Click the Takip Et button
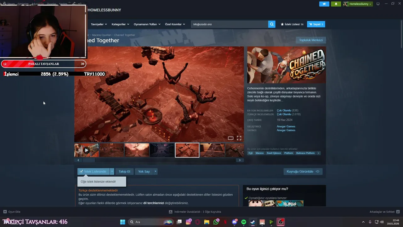Screen dimensions: 403x227 tap(124, 172)
